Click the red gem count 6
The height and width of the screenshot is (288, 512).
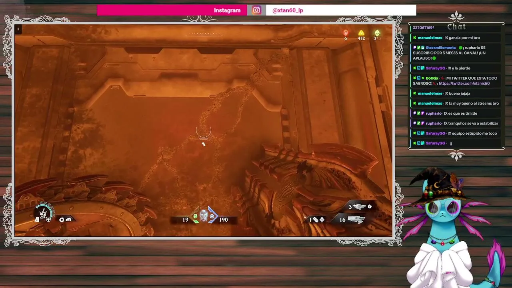(346, 38)
